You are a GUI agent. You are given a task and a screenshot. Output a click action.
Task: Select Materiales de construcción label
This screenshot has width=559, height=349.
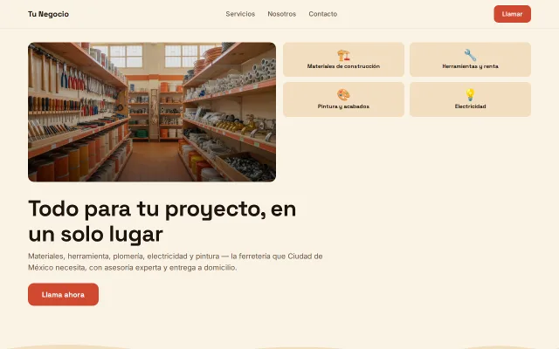343,66
